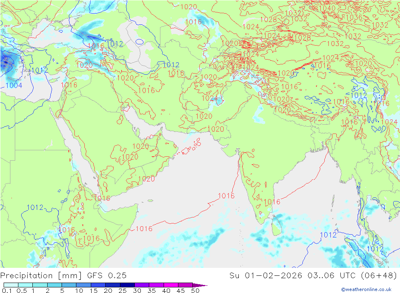This screenshot has height=293, width=400.
Task: Click the 2–5 mm legend swatch
Action: click(x=54, y=285)
